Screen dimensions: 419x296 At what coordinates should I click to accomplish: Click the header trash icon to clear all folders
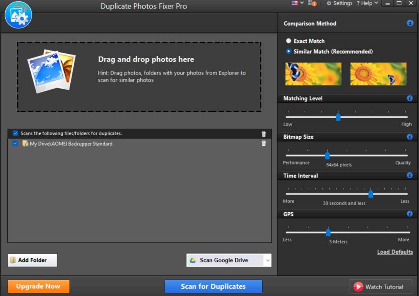click(264, 134)
